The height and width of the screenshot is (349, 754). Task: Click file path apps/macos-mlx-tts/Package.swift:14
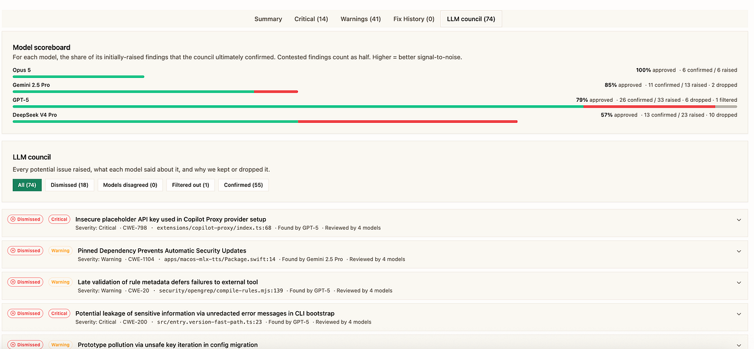tap(220, 259)
